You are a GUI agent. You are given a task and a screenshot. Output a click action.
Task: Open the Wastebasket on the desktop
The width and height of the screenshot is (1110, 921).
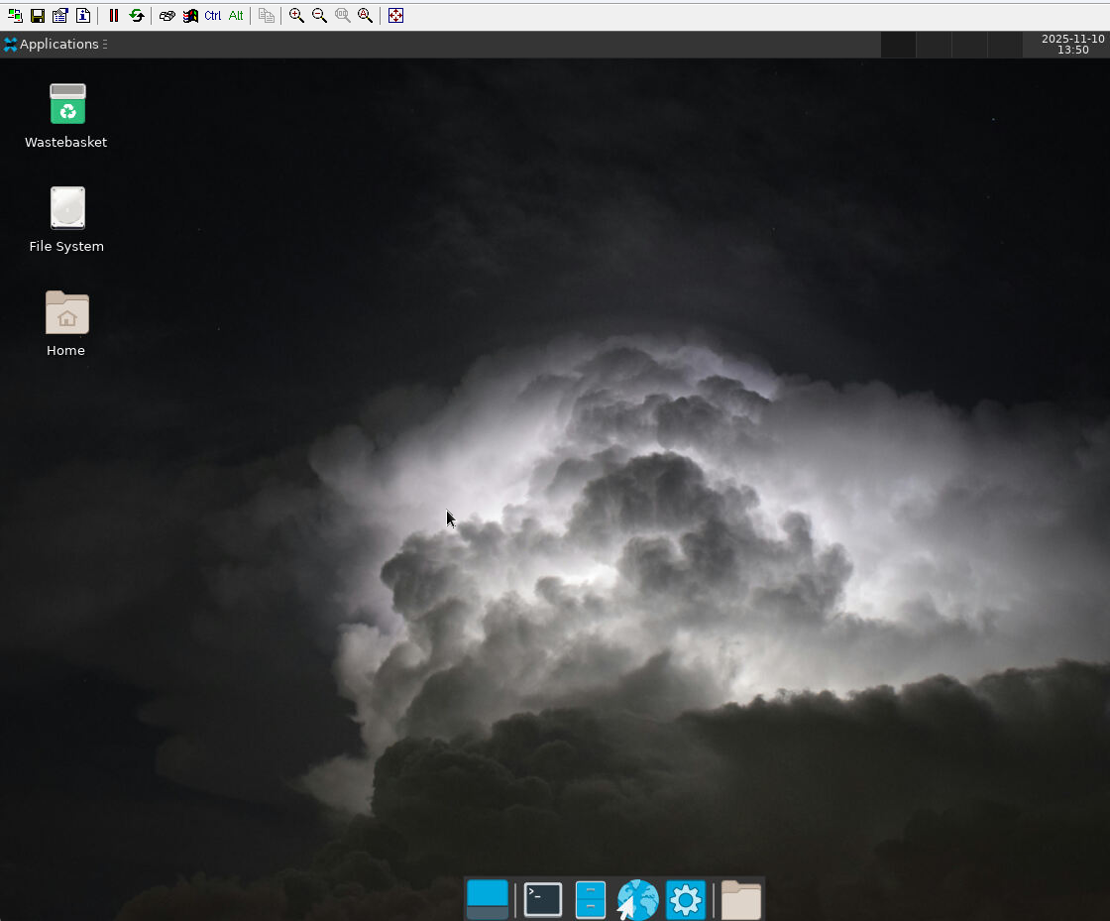pyautogui.click(x=65, y=103)
